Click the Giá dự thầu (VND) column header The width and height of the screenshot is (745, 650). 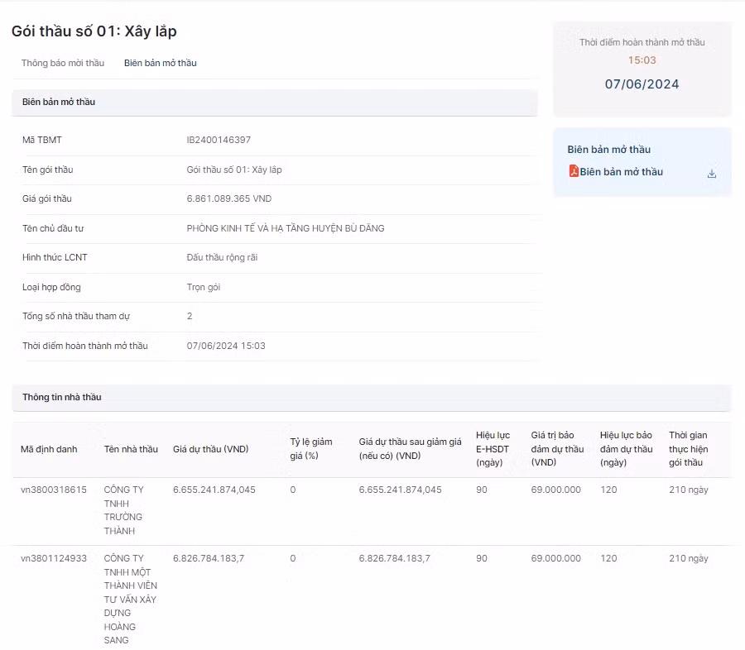pos(210,449)
